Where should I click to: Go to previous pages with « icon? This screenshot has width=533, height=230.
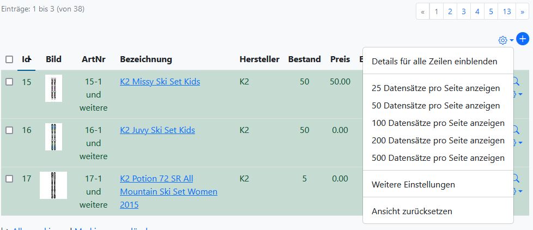pyautogui.click(x=422, y=11)
